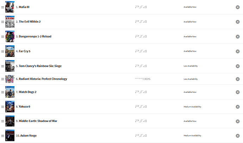Screen dimensions: 243x143
Task: Click the Nintendo 3DS platform logo
Action: (x=143, y=79)
